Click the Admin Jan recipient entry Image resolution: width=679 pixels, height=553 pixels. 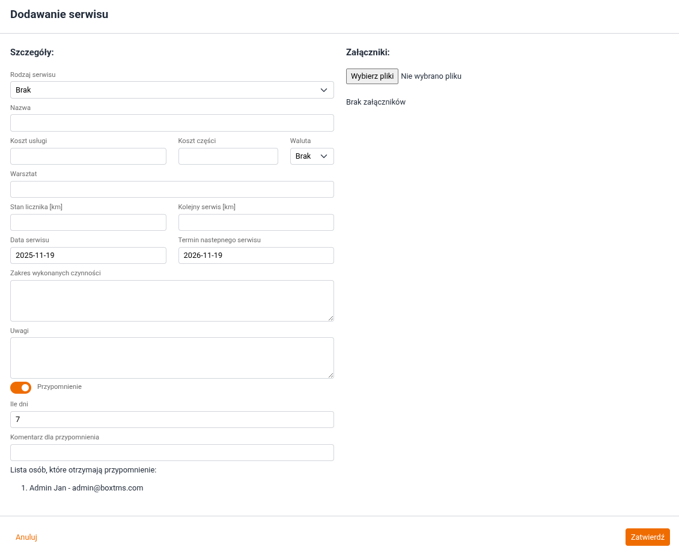point(86,488)
